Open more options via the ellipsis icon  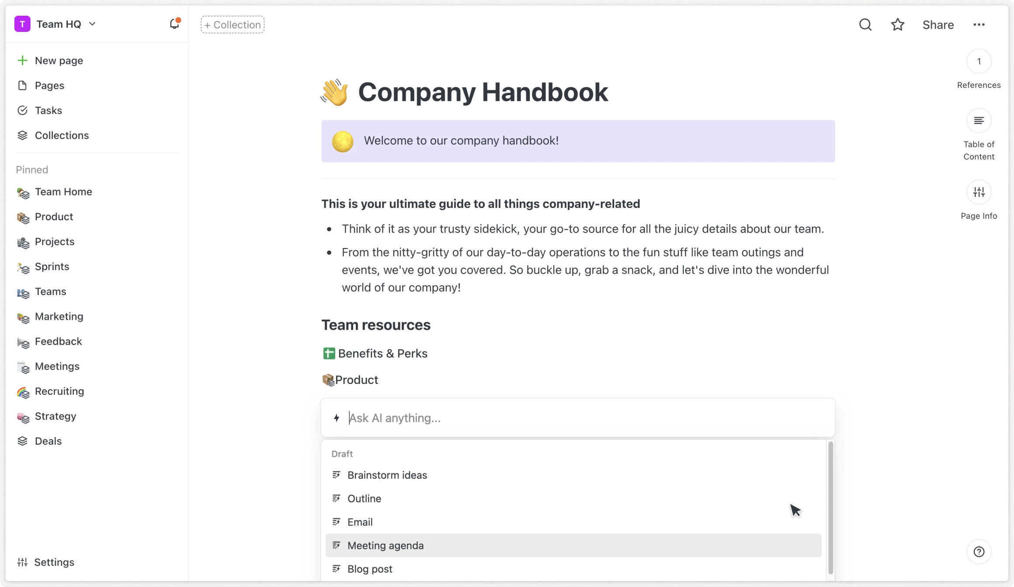pos(979,24)
